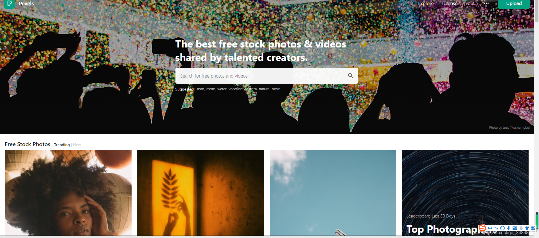Open the IME soft keyboard

(x=515, y=228)
